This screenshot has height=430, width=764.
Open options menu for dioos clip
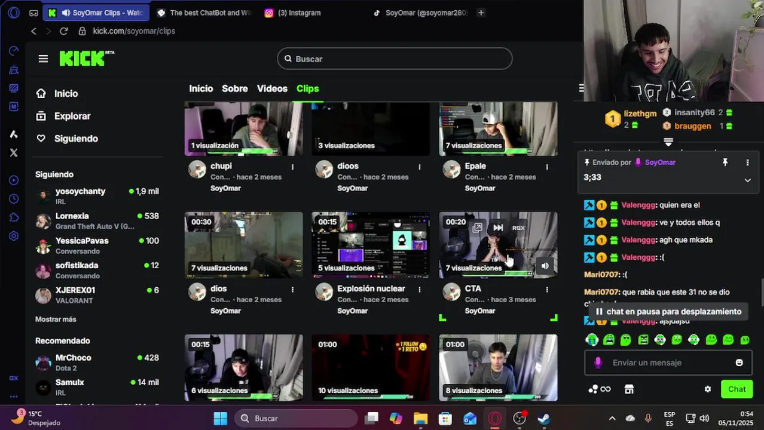(420, 167)
